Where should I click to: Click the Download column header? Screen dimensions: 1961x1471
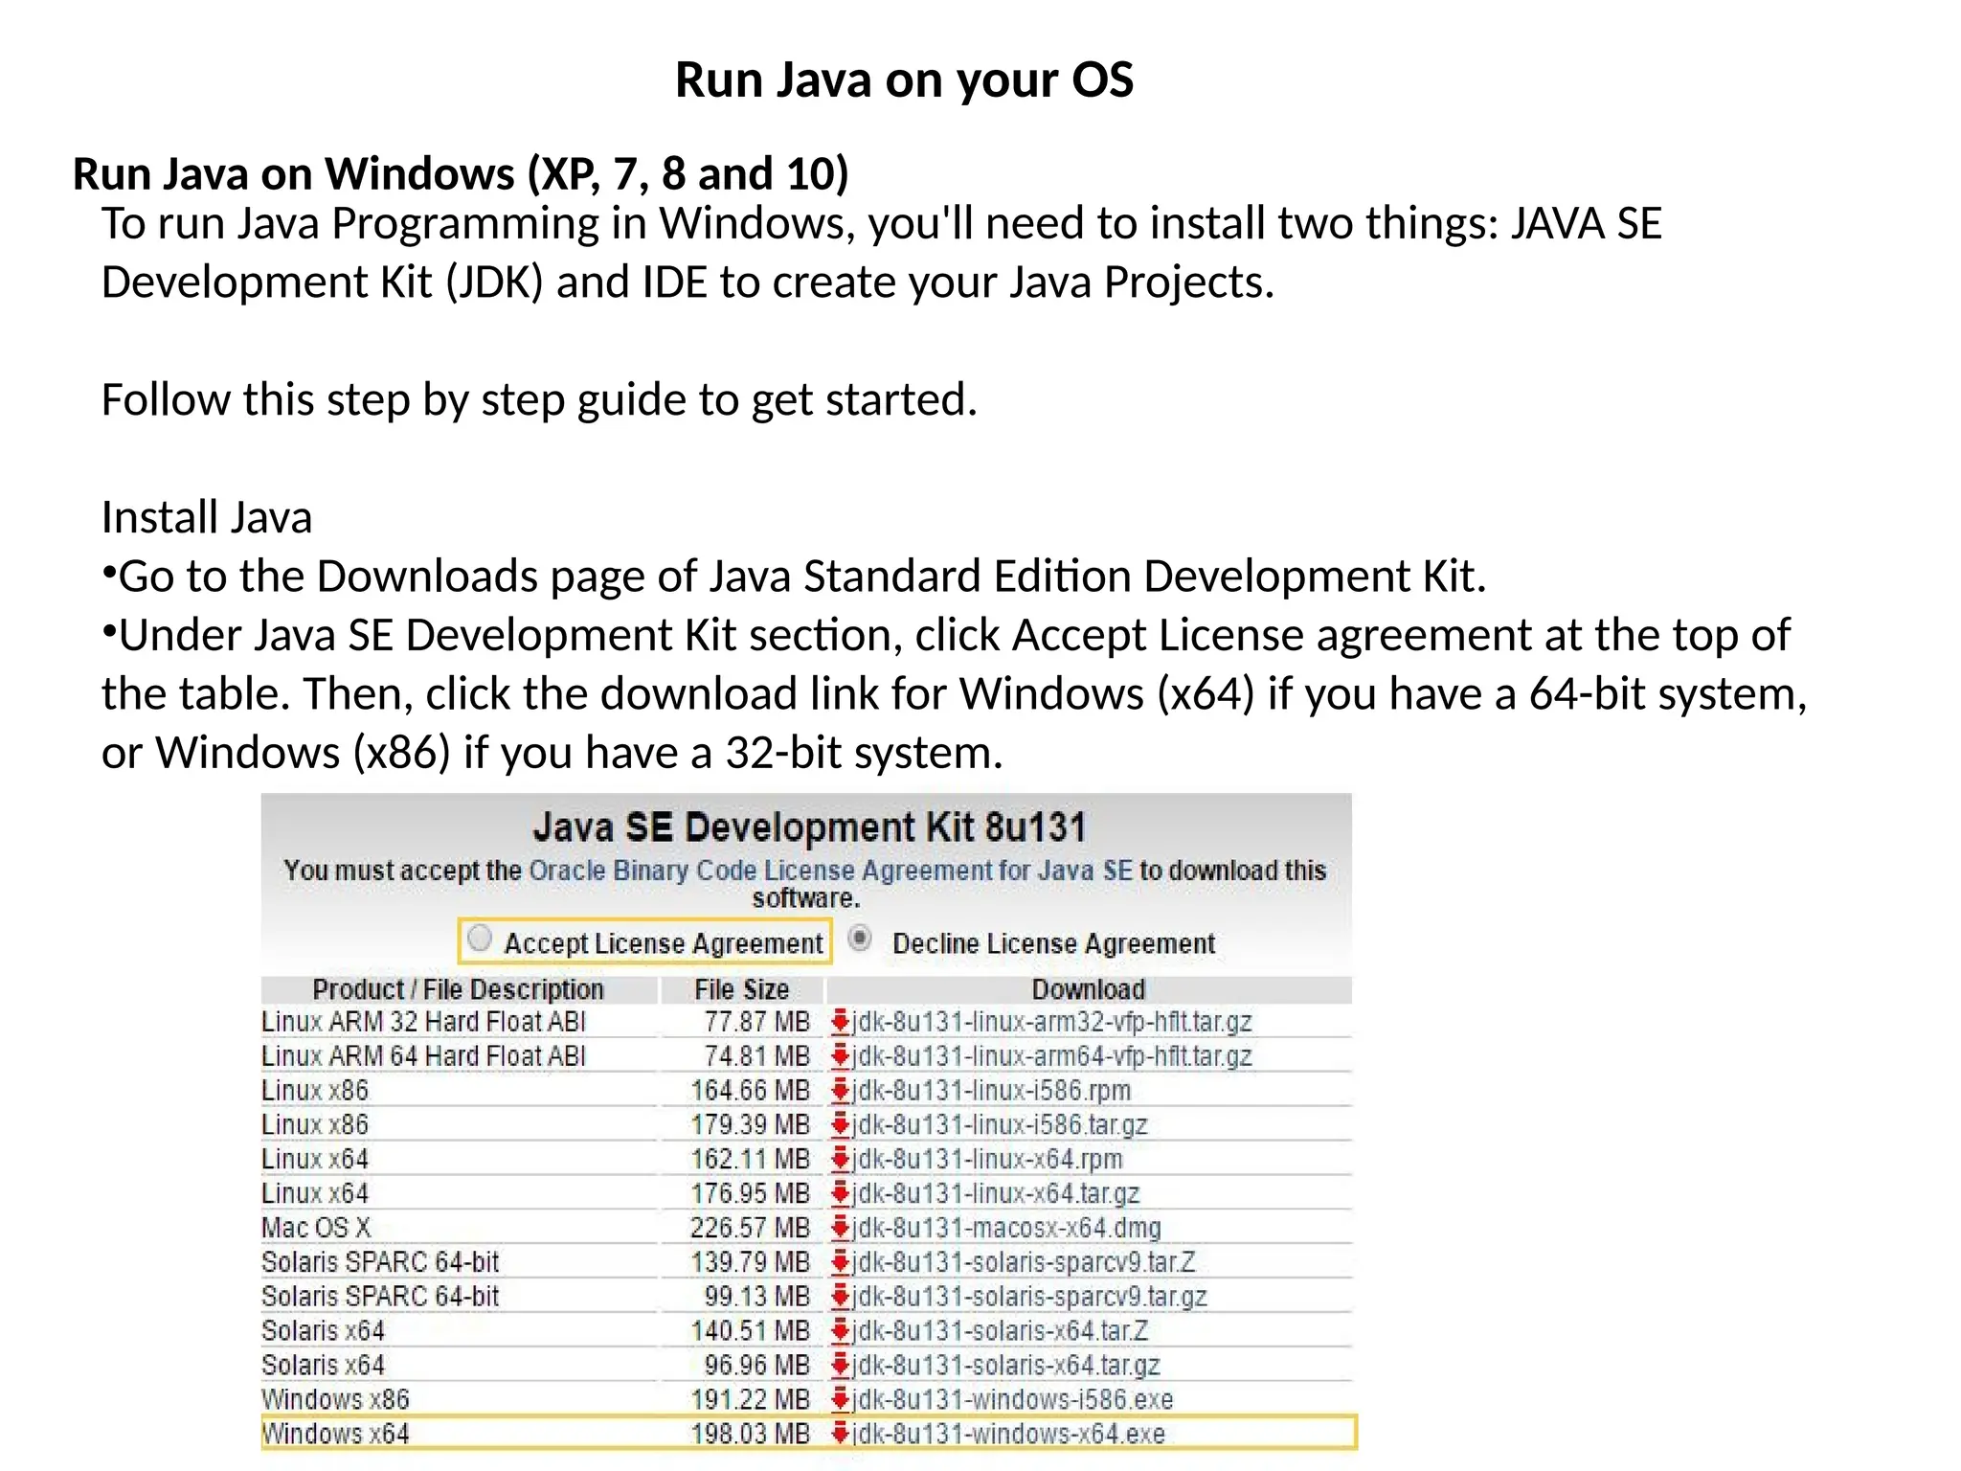pos(1089,989)
